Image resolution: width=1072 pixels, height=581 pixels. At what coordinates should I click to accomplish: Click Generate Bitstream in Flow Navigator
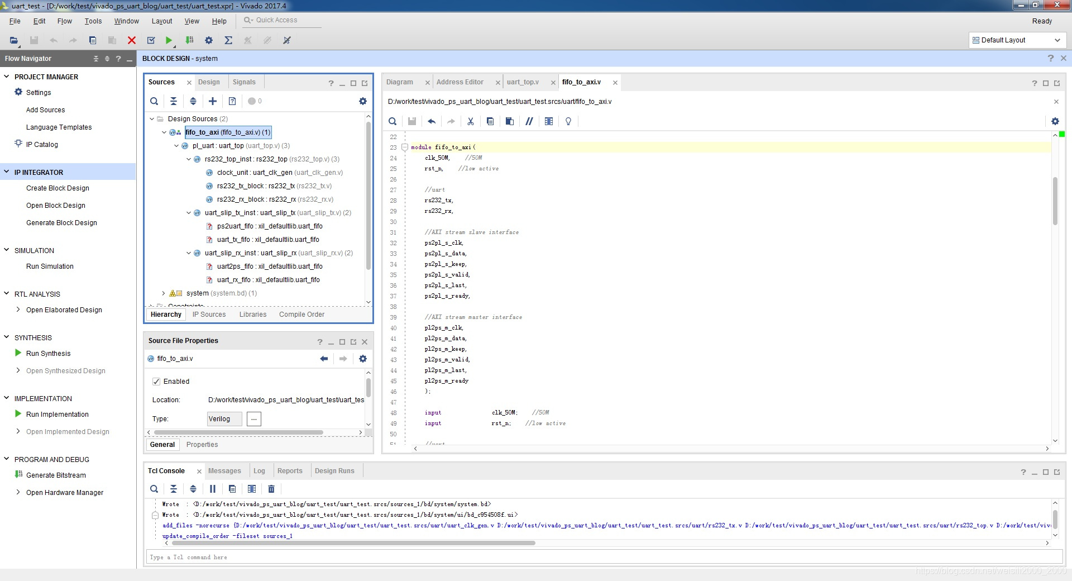click(56, 475)
